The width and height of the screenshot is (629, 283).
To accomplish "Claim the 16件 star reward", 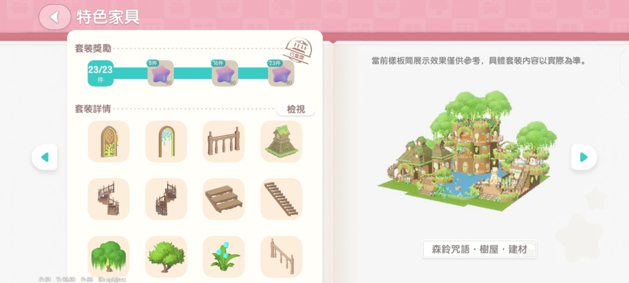I will point(225,73).
